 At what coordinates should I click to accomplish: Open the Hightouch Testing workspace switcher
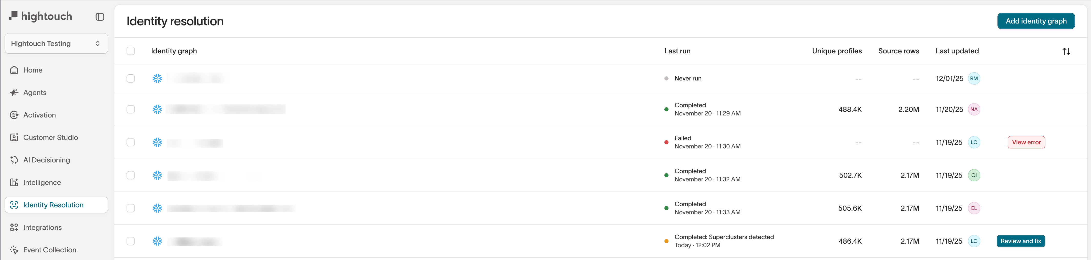pos(56,43)
